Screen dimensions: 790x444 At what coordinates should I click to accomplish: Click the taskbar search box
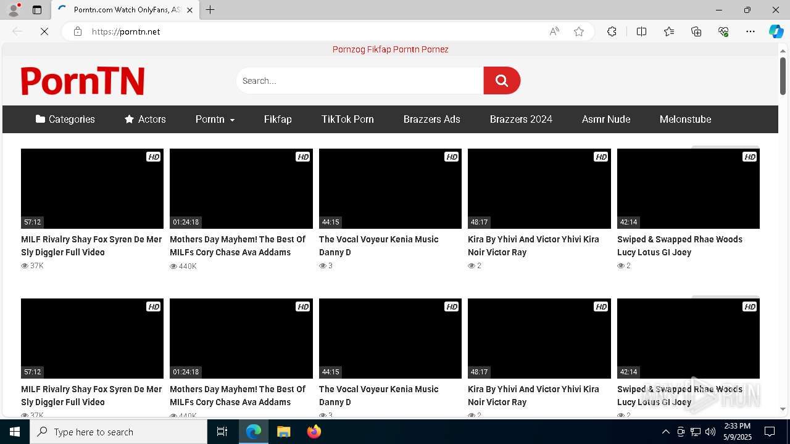(118, 432)
